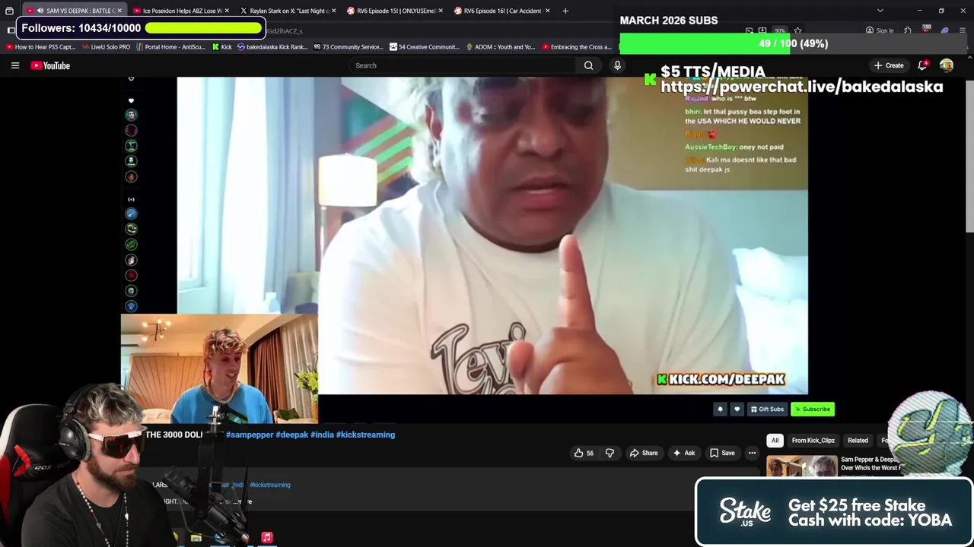Click the Kick heart follow icon
The image size is (974, 547).
(x=737, y=409)
